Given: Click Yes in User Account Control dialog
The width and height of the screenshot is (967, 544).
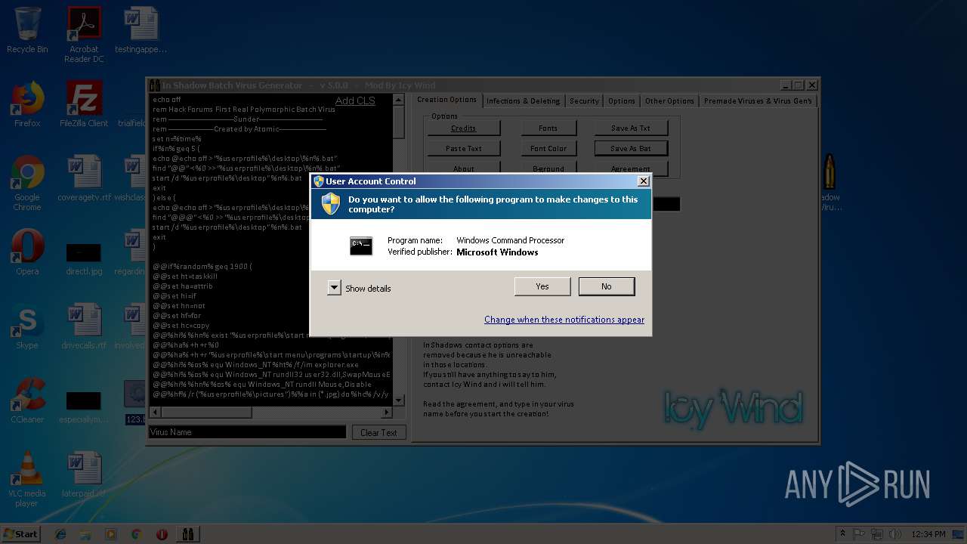Looking at the screenshot, I should click(x=542, y=286).
